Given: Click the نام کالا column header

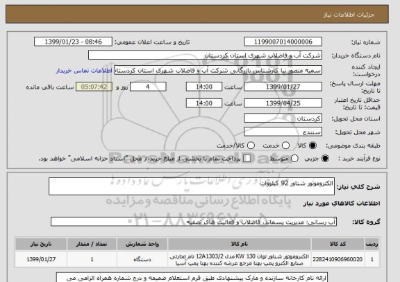Looking at the screenshot, I should pyautogui.click(x=240, y=244).
